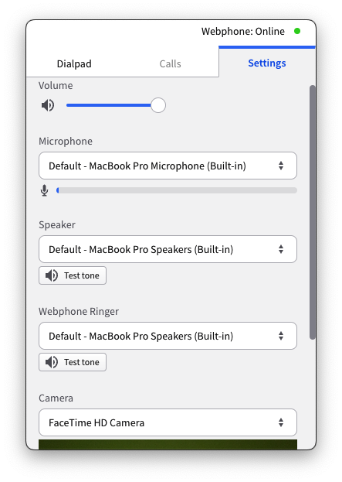
Task: Click the microphone level icon
Action: click(45, 190)
